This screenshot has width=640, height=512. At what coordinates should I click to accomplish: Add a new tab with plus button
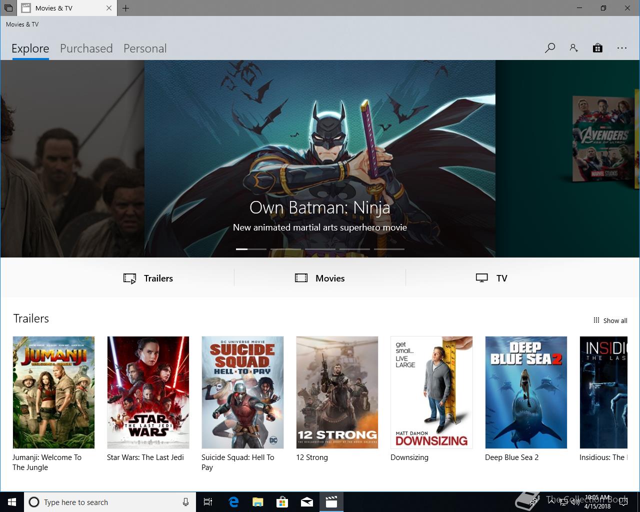point(126,8)
